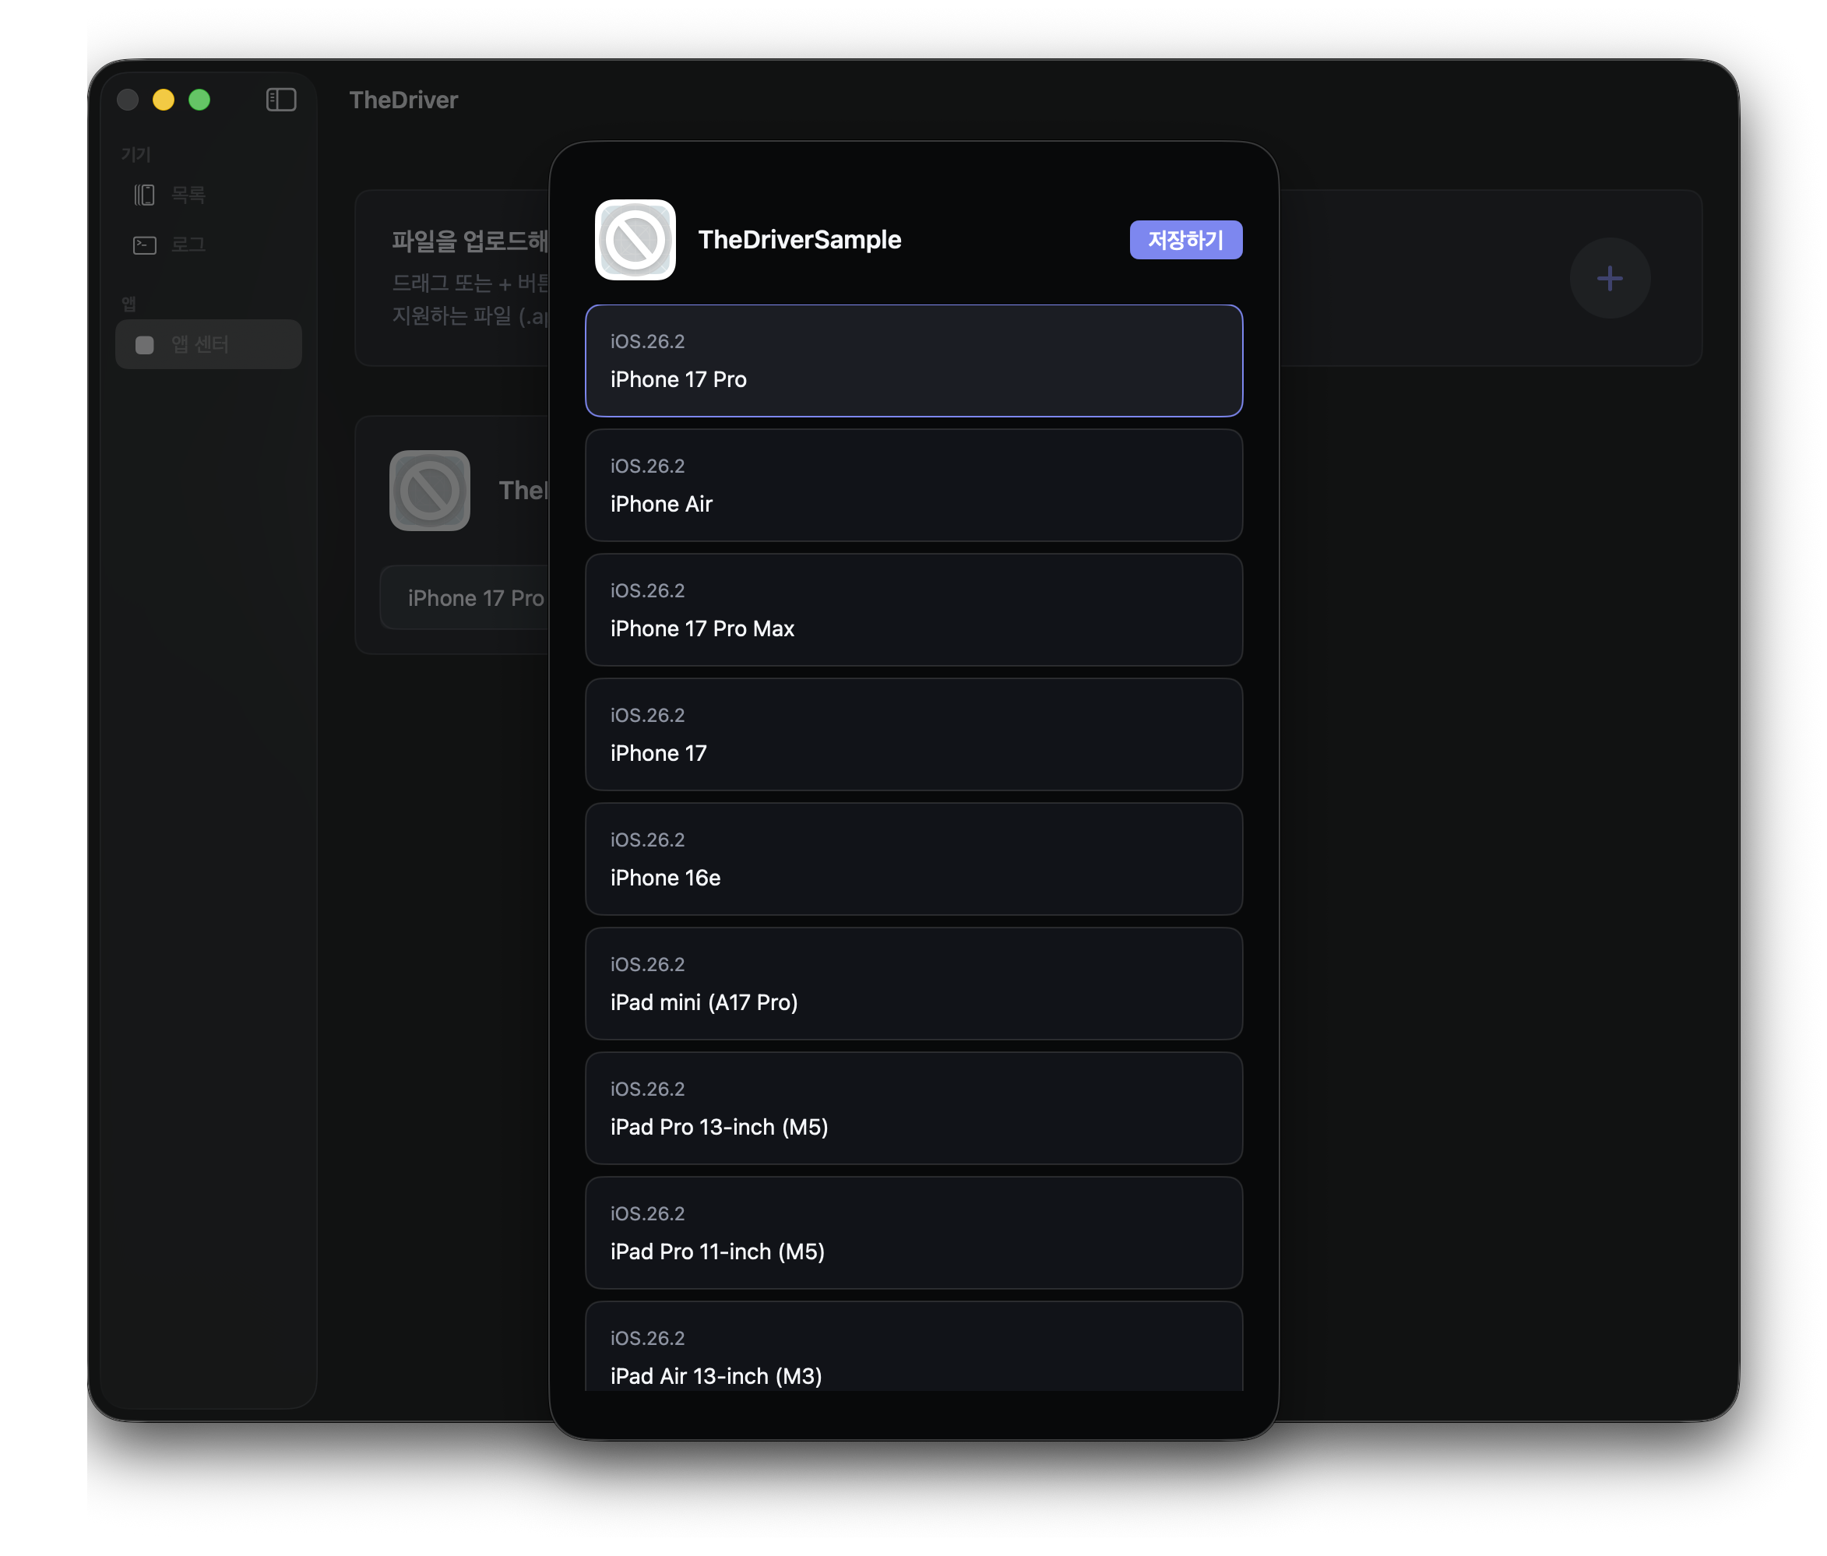Select the iPad Pro 13-inch (M5) row
This screenshot has width=1827, height=1556.
point(913,1108)
